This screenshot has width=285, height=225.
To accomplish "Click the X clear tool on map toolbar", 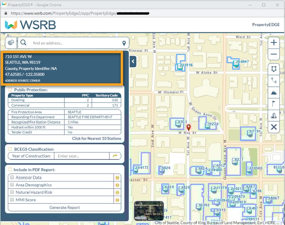I will (x=274, y=127).
